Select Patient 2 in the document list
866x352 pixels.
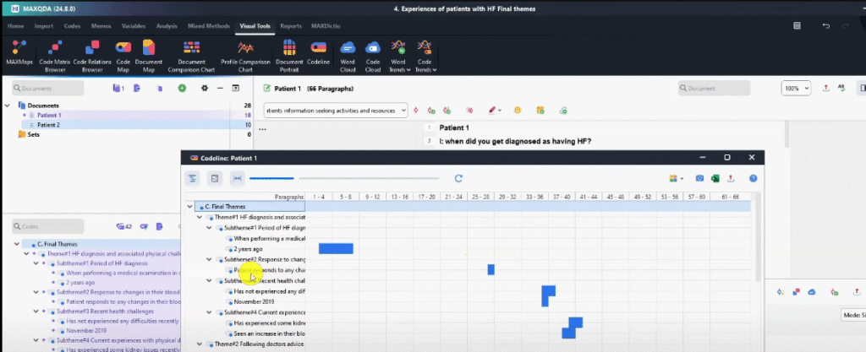click(x=48, y=125)
